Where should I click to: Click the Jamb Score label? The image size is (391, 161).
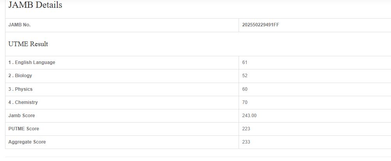(21, 116)
